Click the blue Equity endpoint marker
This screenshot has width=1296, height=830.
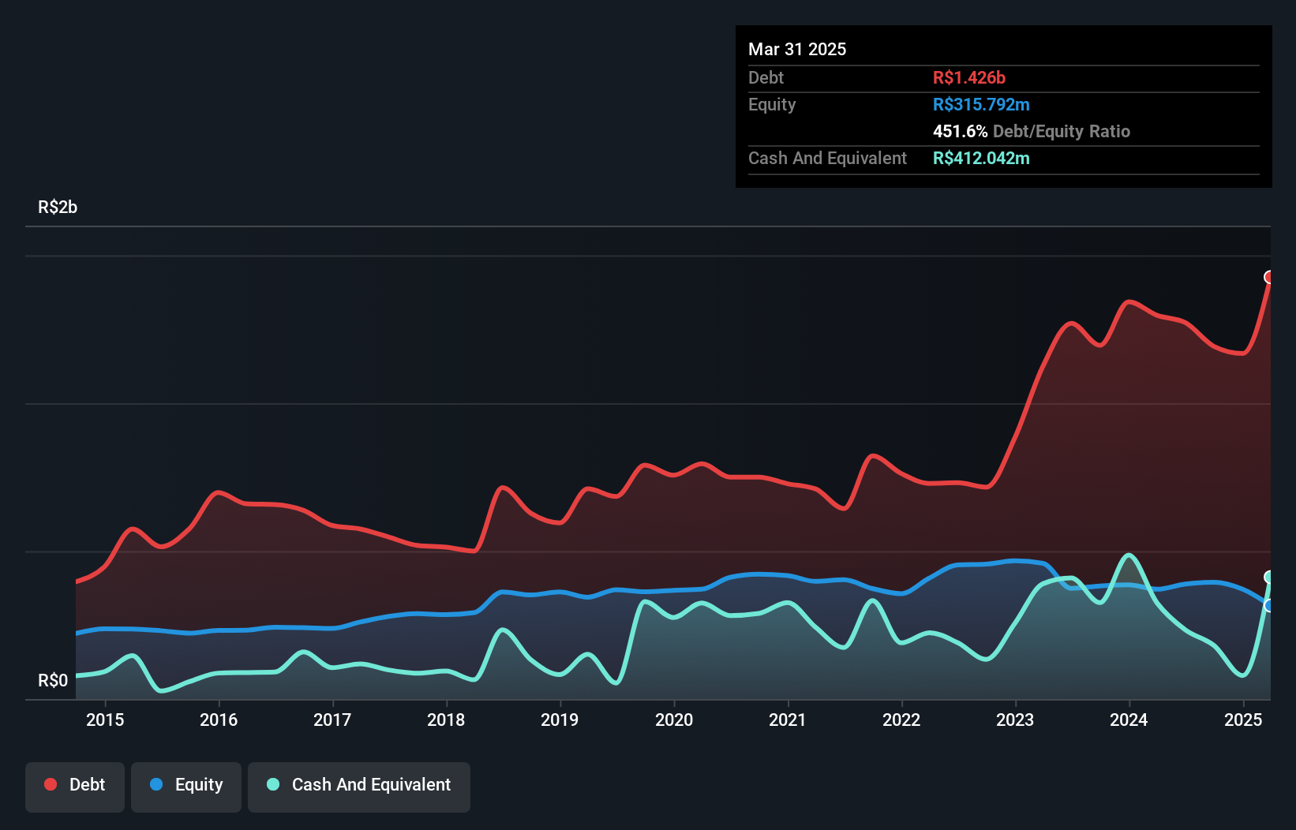1269,605
